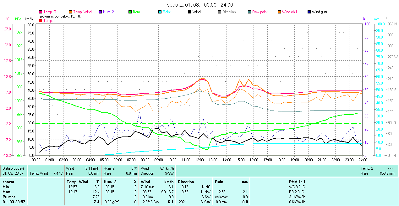The image size is (399, 206).
Task: Click the '0.6hPa/1h' pressure trend value
Action: (297, 202)
